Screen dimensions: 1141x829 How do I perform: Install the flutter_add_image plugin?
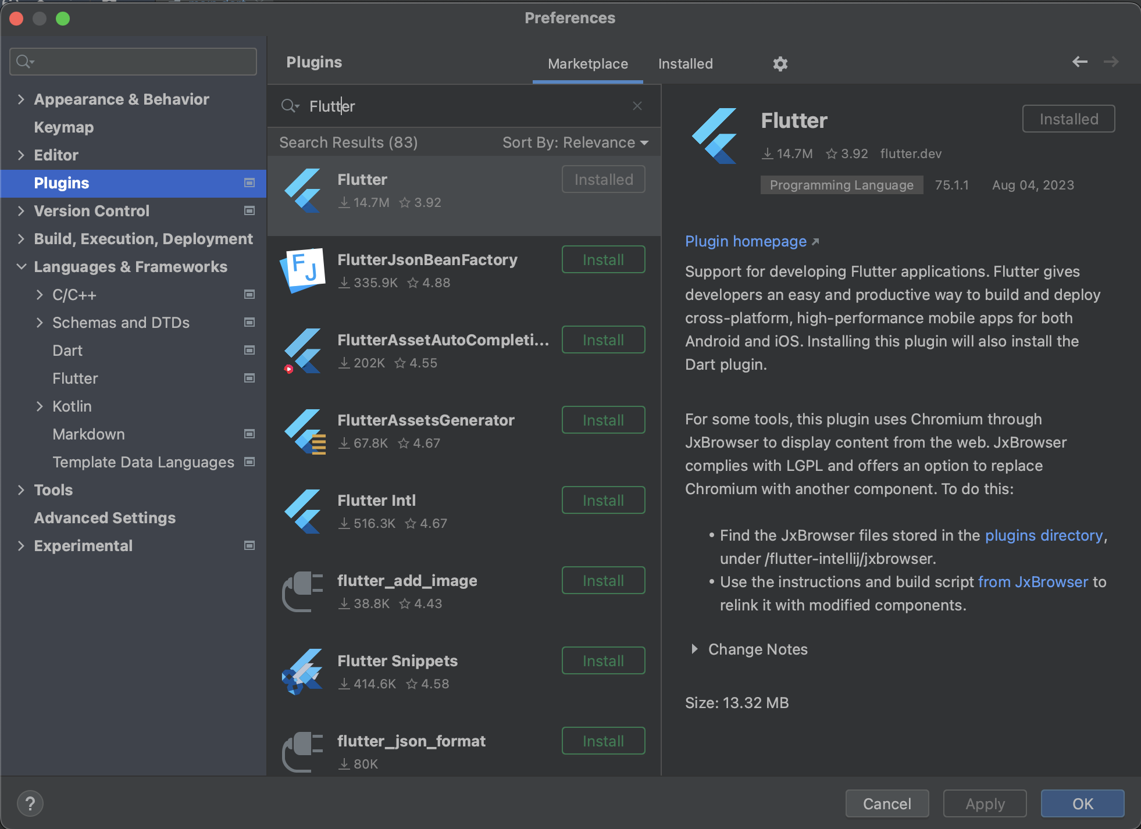pos(603,580)
